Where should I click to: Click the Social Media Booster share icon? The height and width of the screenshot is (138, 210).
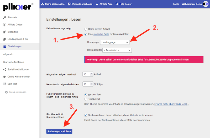tap(4, 69)
